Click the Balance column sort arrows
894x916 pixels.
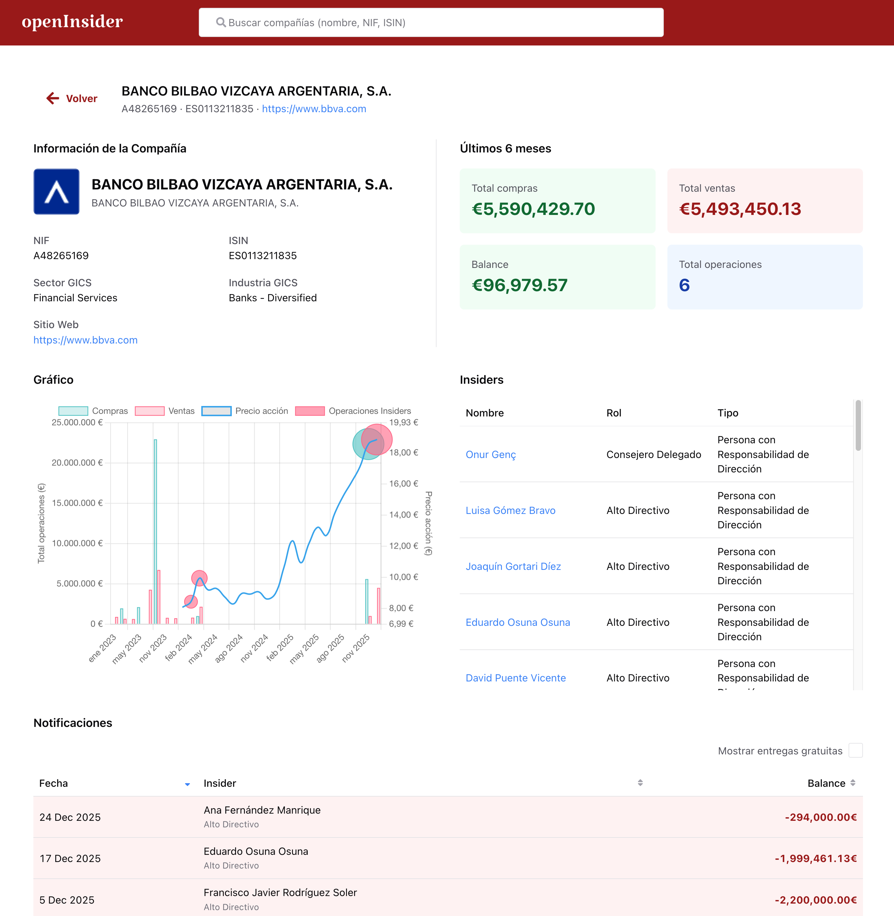click(x=853, y=783)
